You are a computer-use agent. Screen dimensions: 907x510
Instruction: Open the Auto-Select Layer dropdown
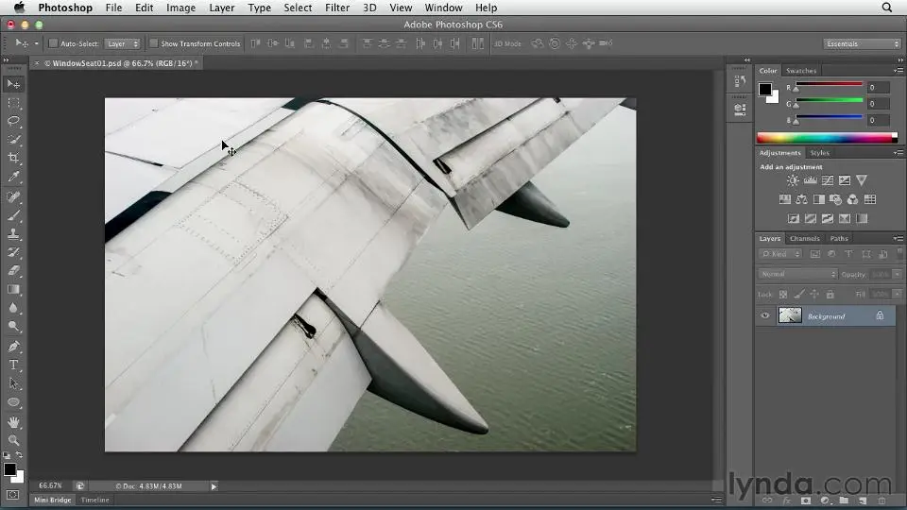click(x=122, y=43)
